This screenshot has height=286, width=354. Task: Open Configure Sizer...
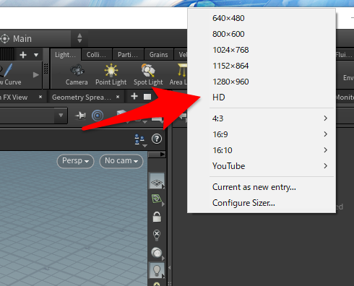tap(262, 203)
